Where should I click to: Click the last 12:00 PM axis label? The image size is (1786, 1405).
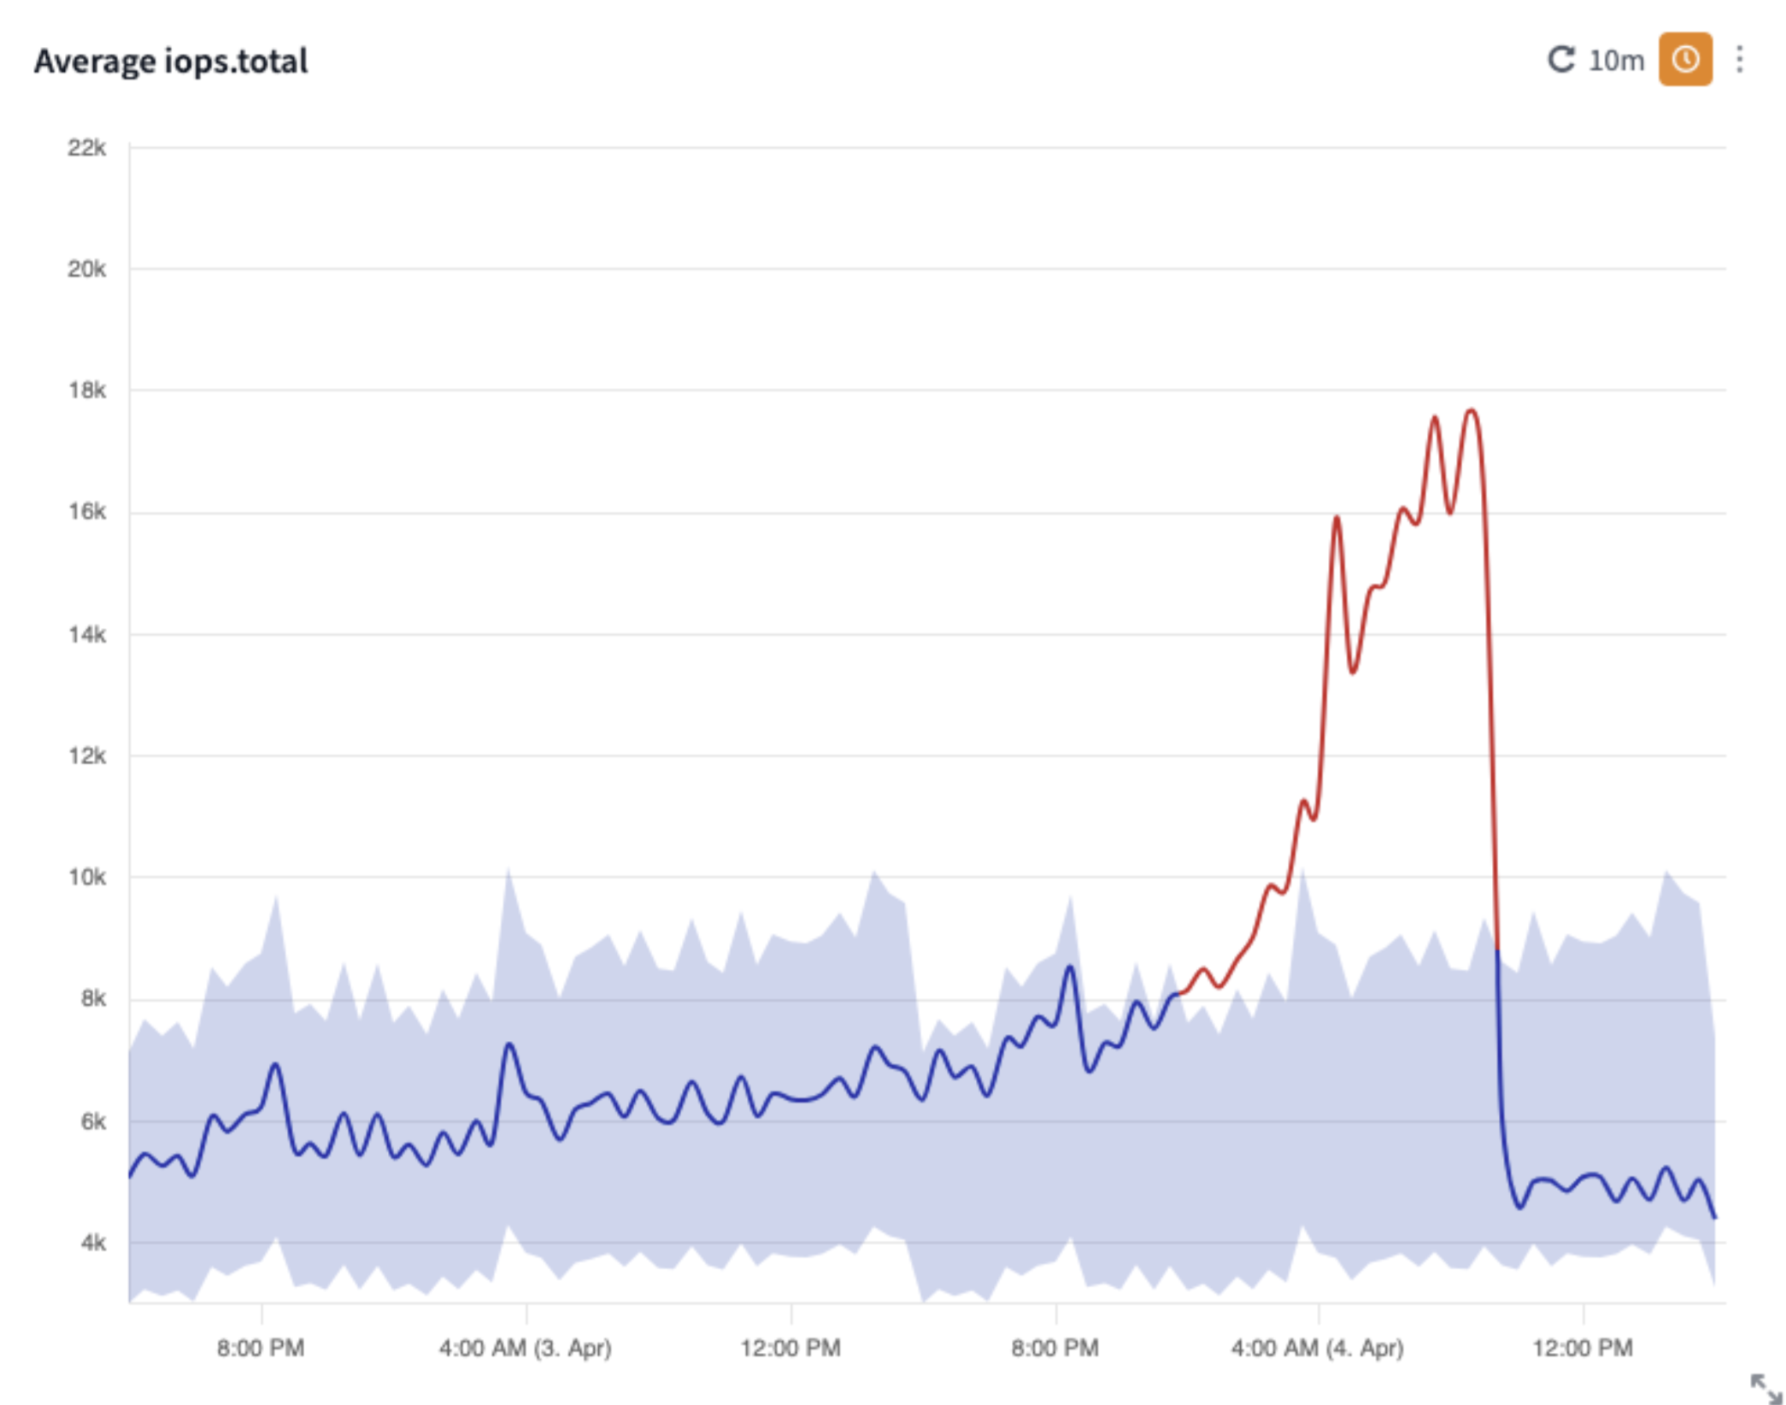tap(1582, 1349)
